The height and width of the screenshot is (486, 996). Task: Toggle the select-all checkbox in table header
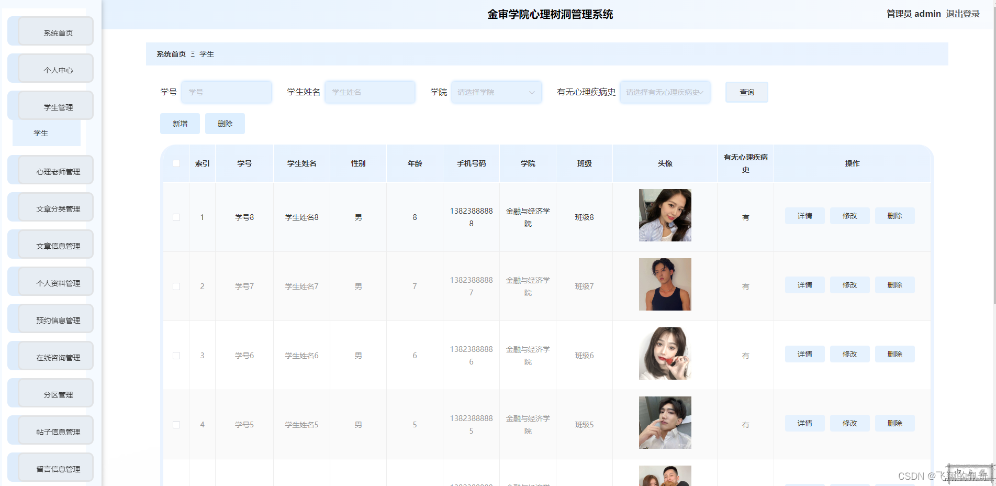pyautogui.click(x=176, y=163)
